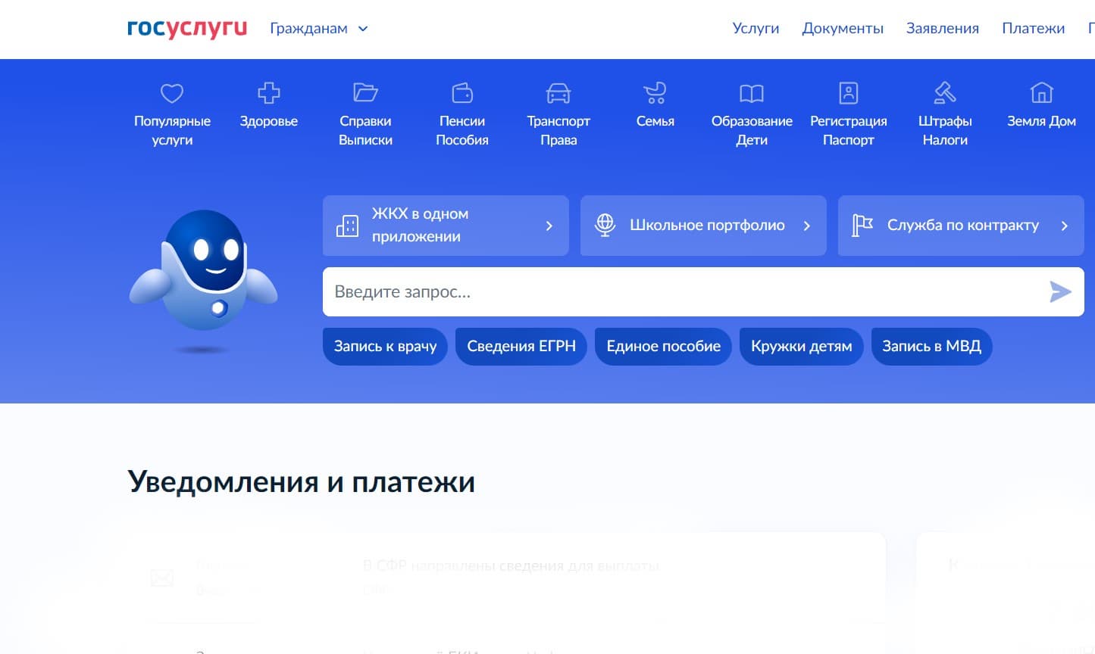Viewport: 1095px width, 654px height.
Task: Click the Запись к врачу button
Action: (385, 347)
